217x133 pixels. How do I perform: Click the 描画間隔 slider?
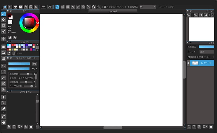(x=26, y=74)
